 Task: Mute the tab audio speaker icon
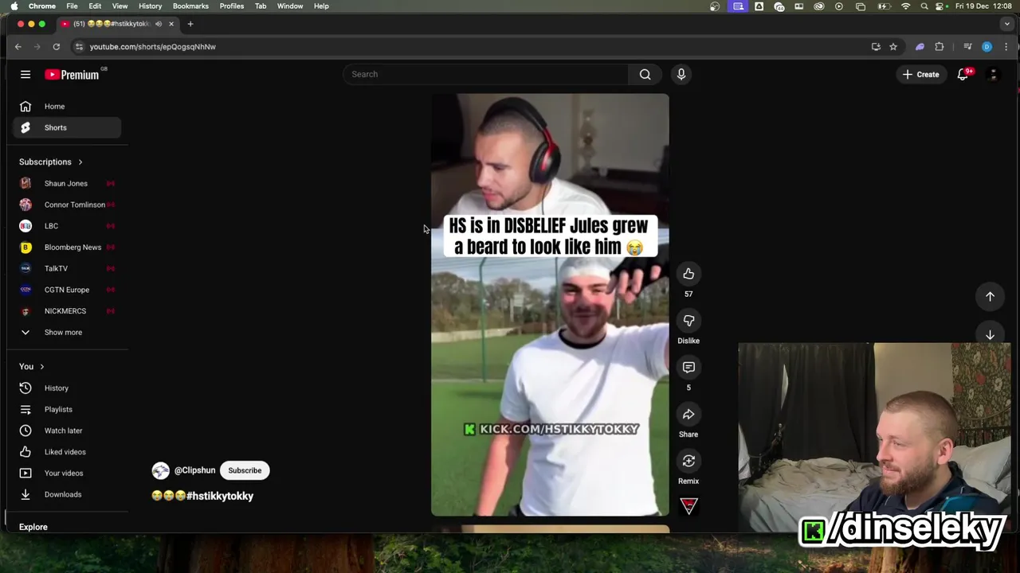[x=159, y=24]
